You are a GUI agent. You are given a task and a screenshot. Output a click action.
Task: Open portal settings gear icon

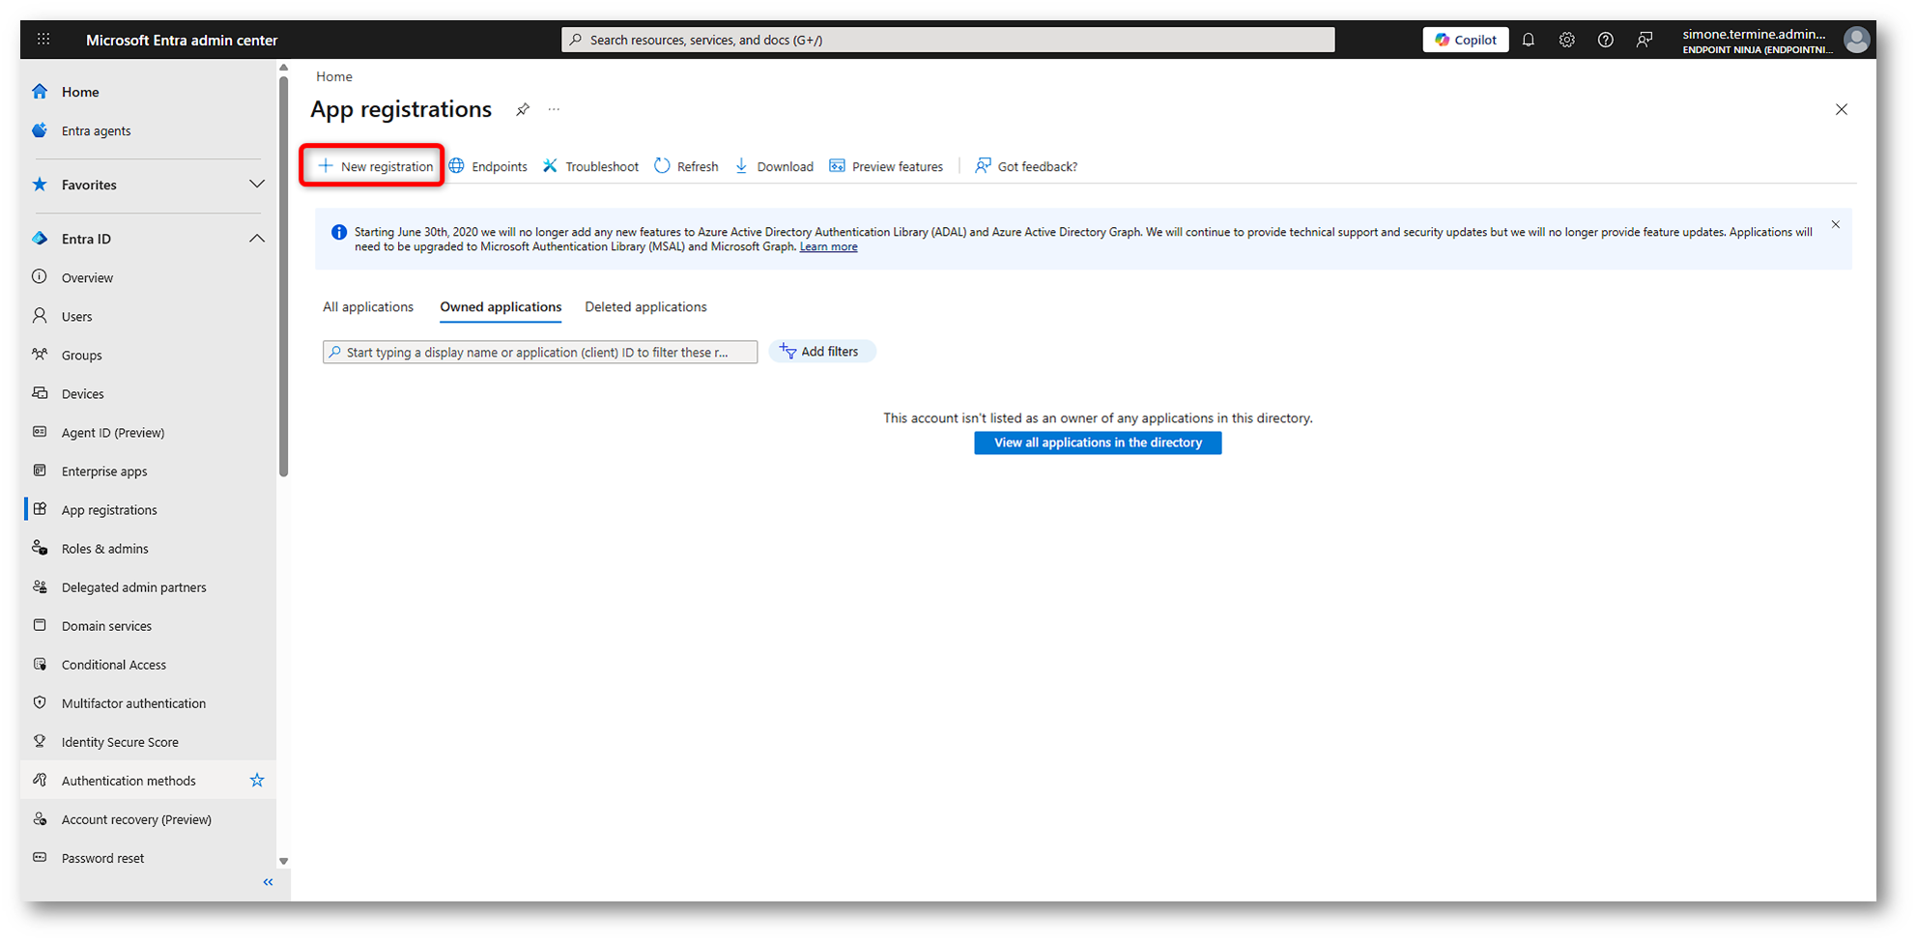pyautogui.click(x=1567, y=40)
